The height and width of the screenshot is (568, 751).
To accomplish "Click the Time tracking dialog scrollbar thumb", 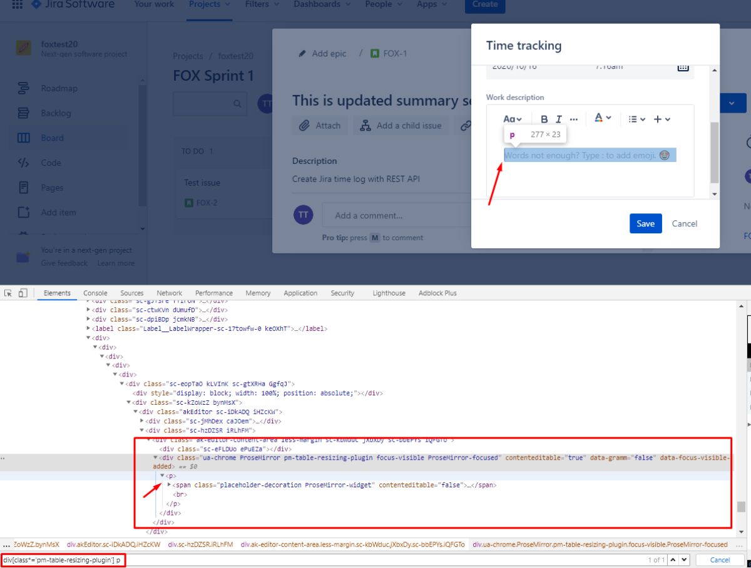I will (714, 152).
